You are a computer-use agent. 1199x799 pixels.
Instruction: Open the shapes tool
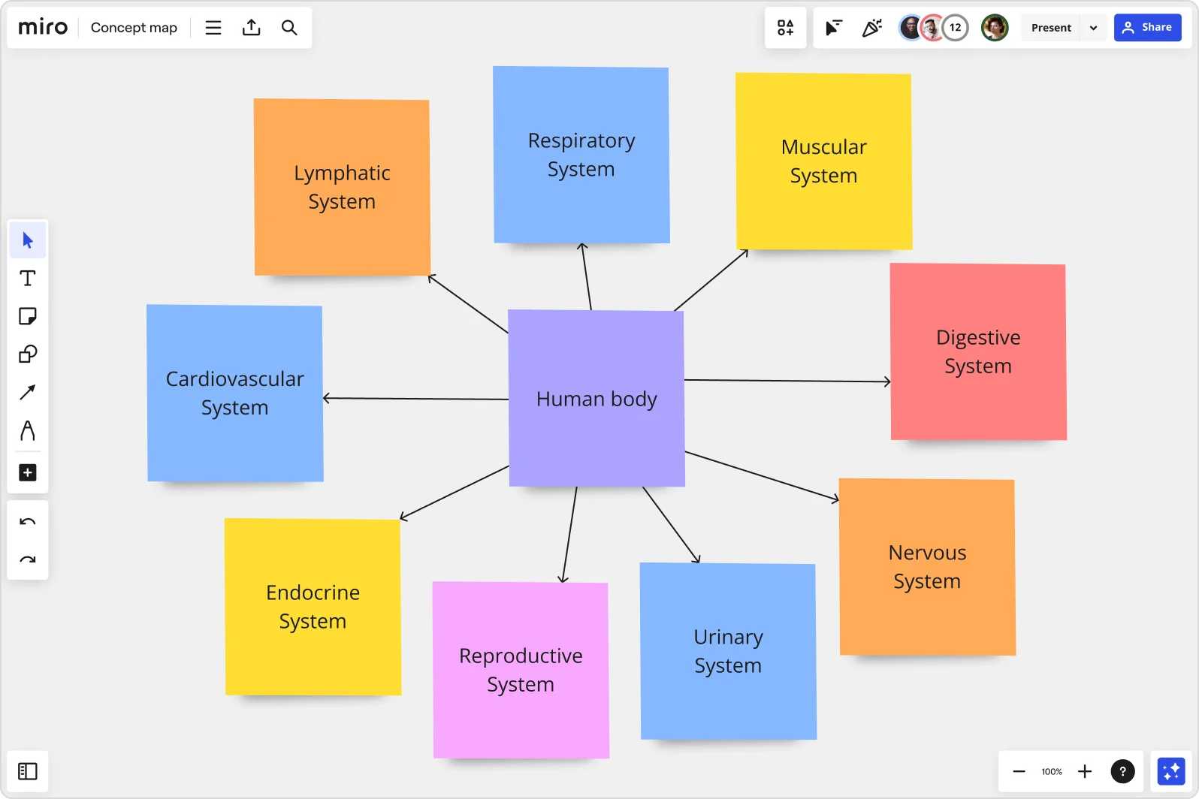coord(28,354)
